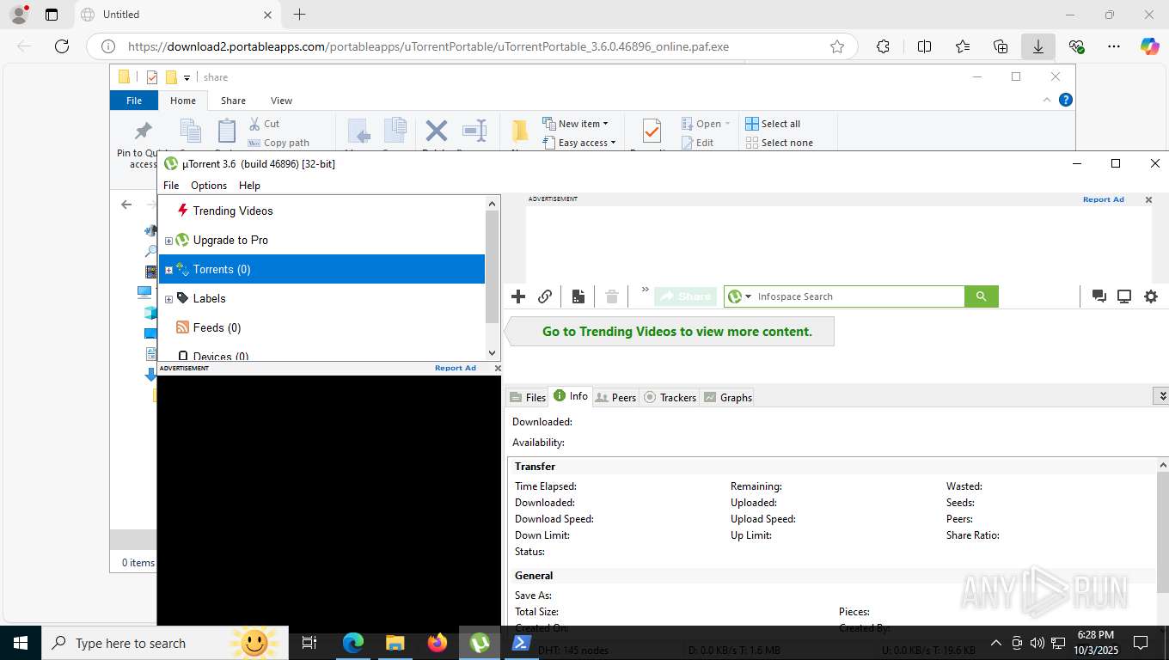
Task: Click the Info pane vertical scrollbar
Action: click(1163, 533)
